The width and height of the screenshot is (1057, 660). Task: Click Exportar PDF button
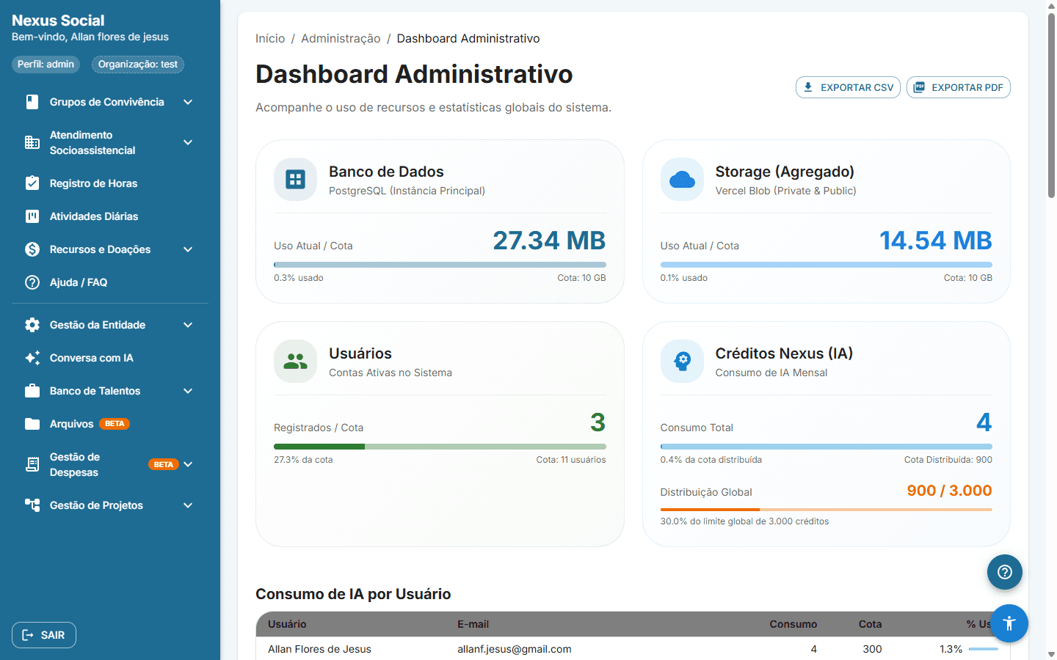pos(959,87)
